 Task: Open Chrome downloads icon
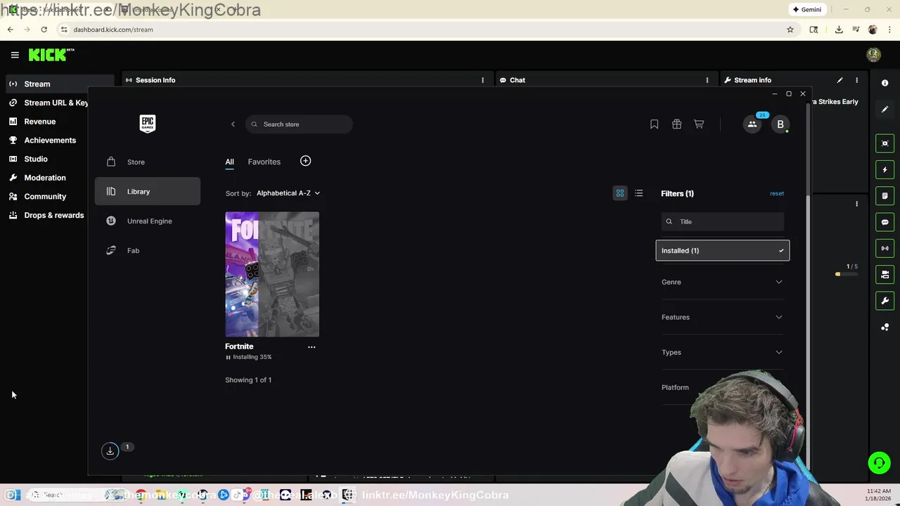pyautogui.click(x=839, y=30)
